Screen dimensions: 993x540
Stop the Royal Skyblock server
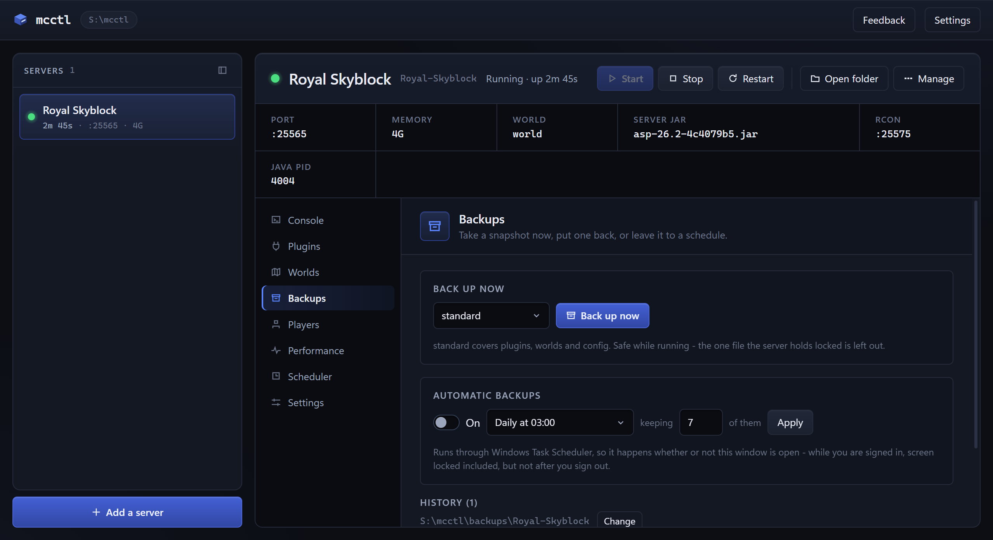coord(686,79)
